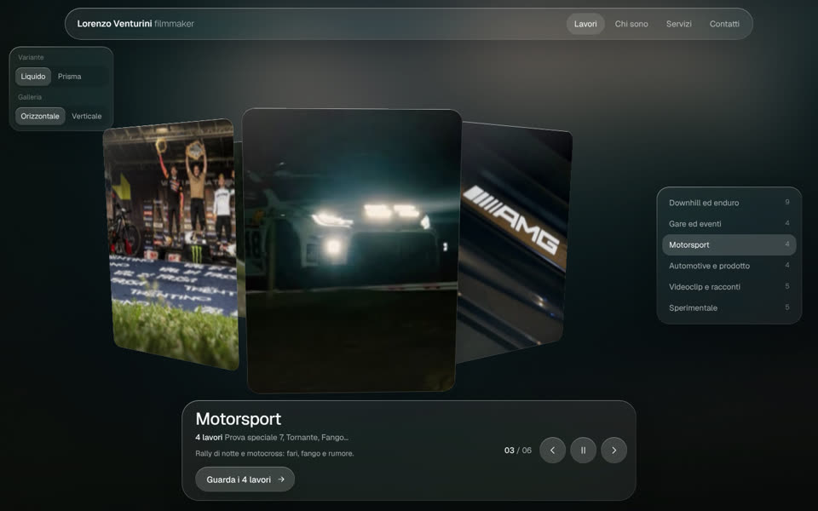
Task: Click the Lorenzo Venturini filmmaker logo
Action: point(135,24)
